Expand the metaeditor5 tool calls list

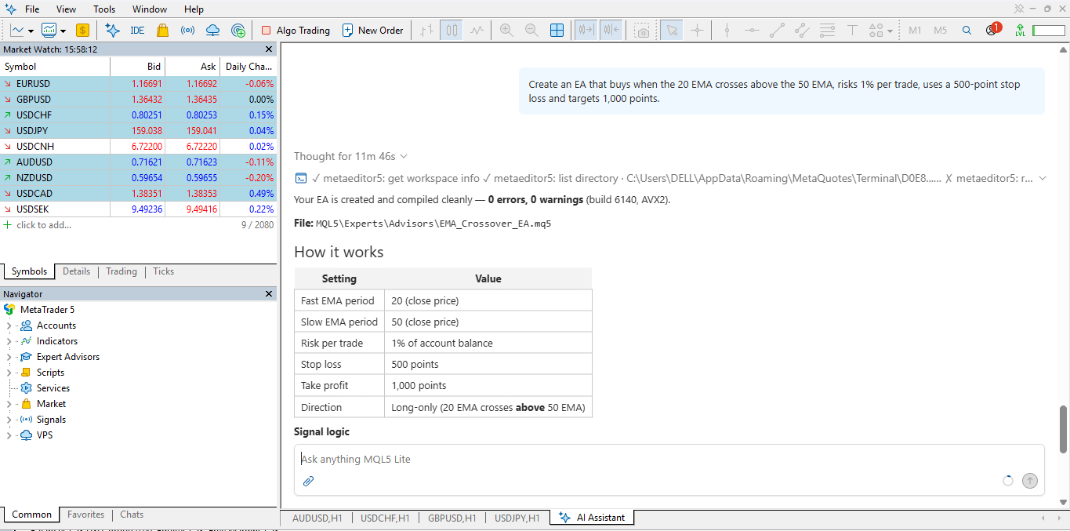(1043, 178)
